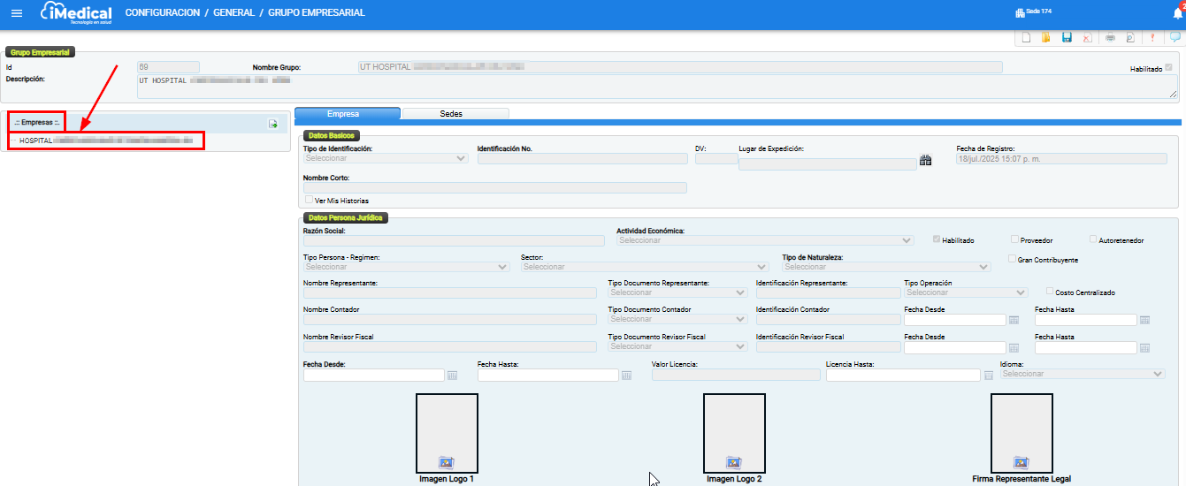Click the Imagen Logo 1 upload placeholder
Image resolution: width=1186 pixels, height=486 pixels.
[x=447, y=433]
